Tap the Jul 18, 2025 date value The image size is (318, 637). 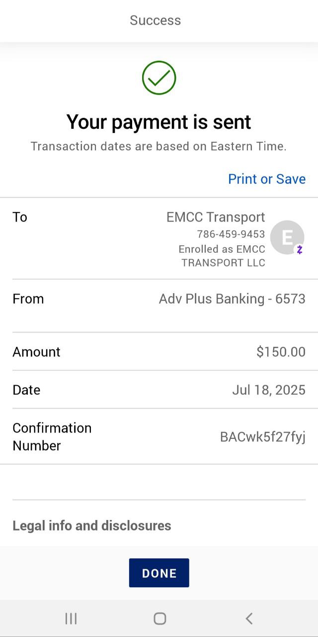pyautogui.click(x=268, y=390)
